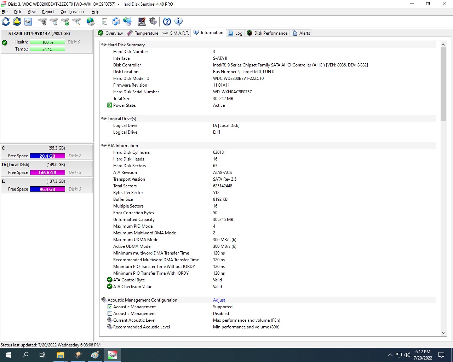
Task: Click the blue question mark help icon
Action: click(167, 22)
